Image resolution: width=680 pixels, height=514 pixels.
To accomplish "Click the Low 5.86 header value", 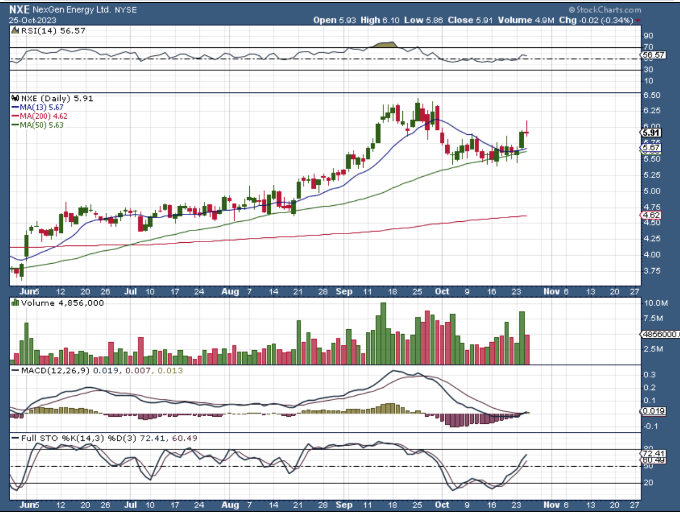I will 423,20.
